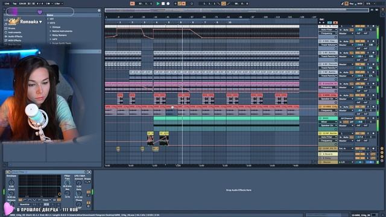This screenshot has width=386, height=217.
Task: Arm the first track for recording
Action: [373, 26]
